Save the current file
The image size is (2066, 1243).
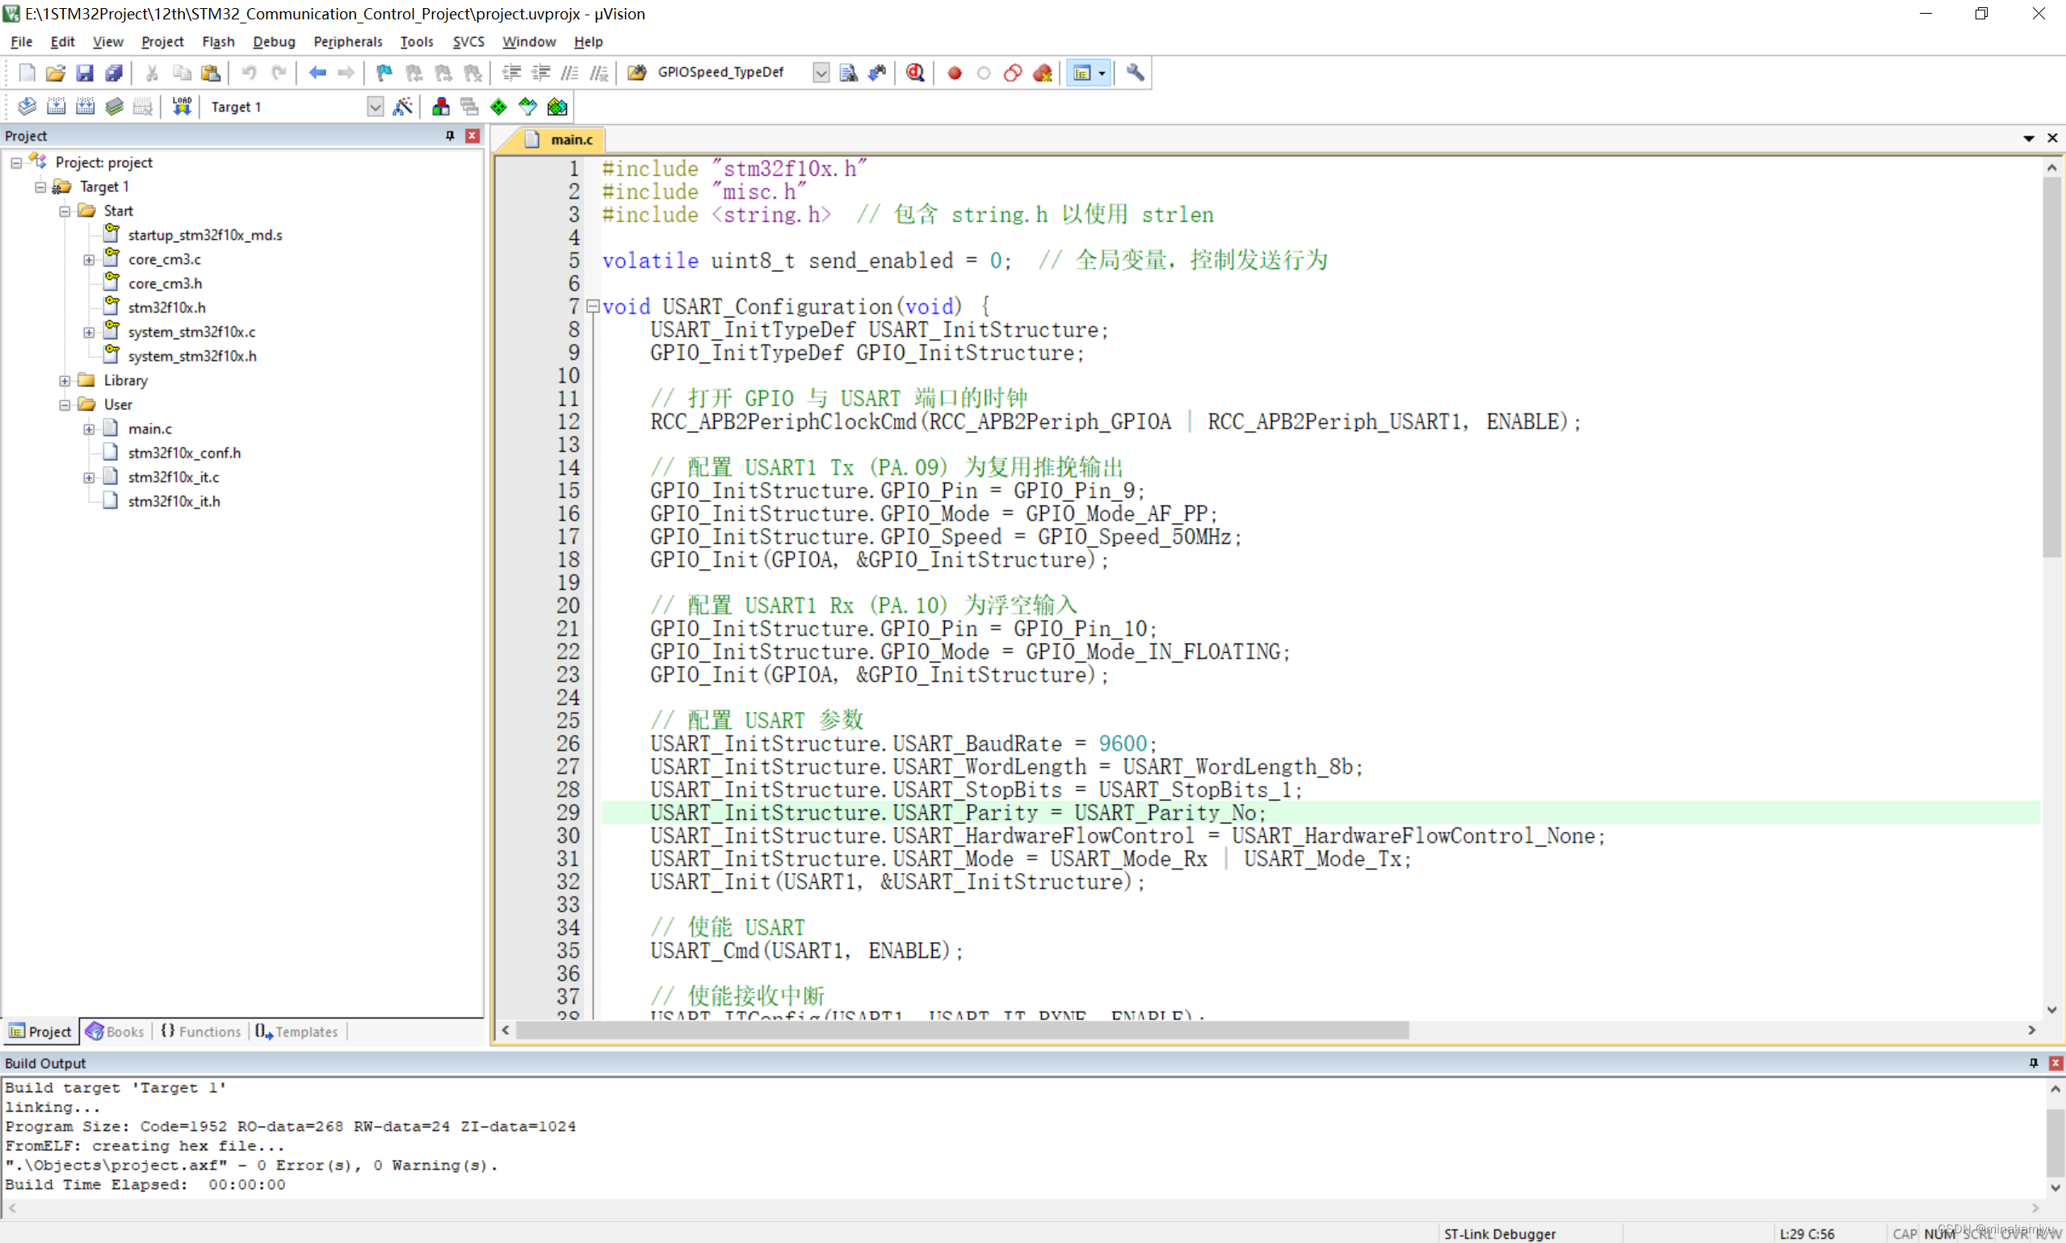[x=85, y=73]
